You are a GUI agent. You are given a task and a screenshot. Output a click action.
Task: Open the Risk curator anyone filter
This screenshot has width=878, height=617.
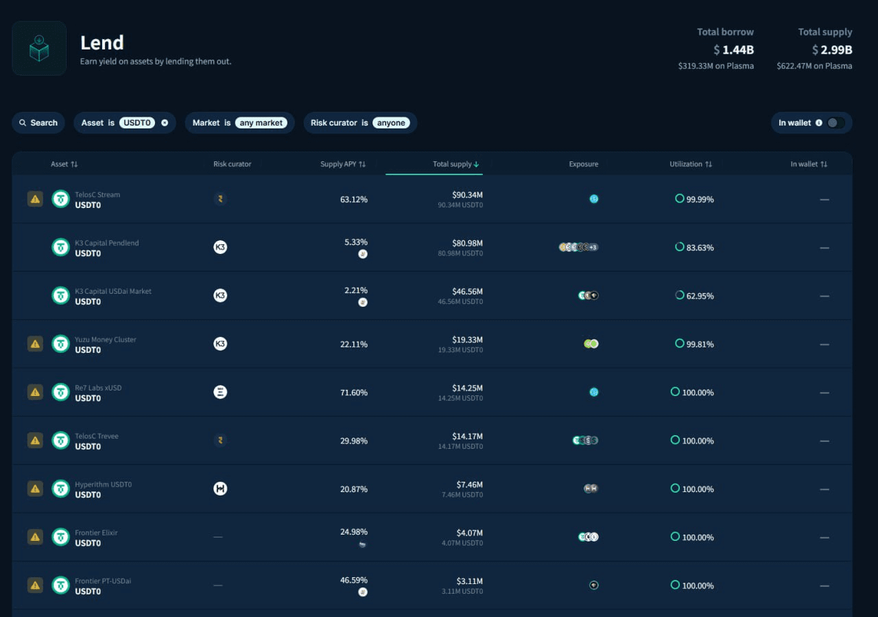point(359,123)
